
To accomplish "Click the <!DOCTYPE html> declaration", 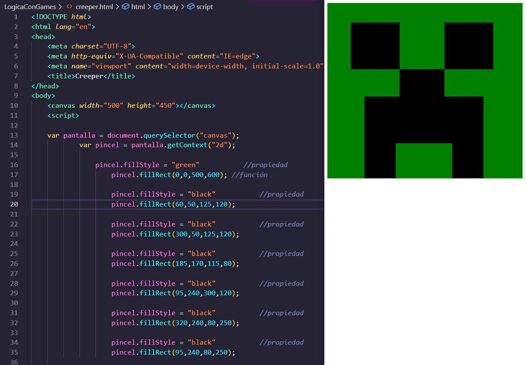I will click(x=61, y=17).
